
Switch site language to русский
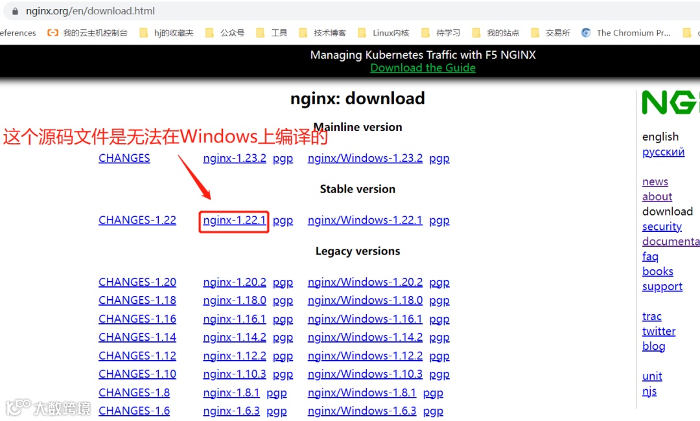point(664,152)
